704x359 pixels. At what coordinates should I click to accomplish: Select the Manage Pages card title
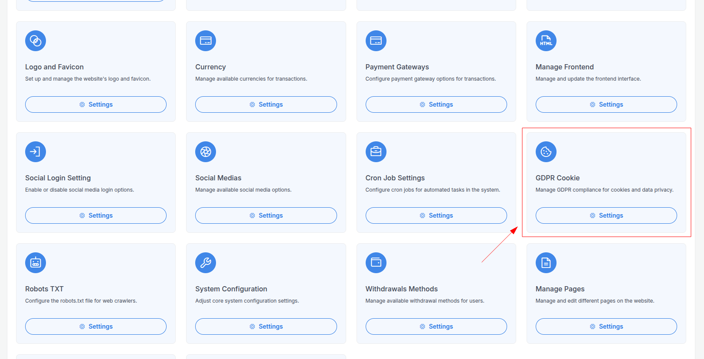click(560, 289)
